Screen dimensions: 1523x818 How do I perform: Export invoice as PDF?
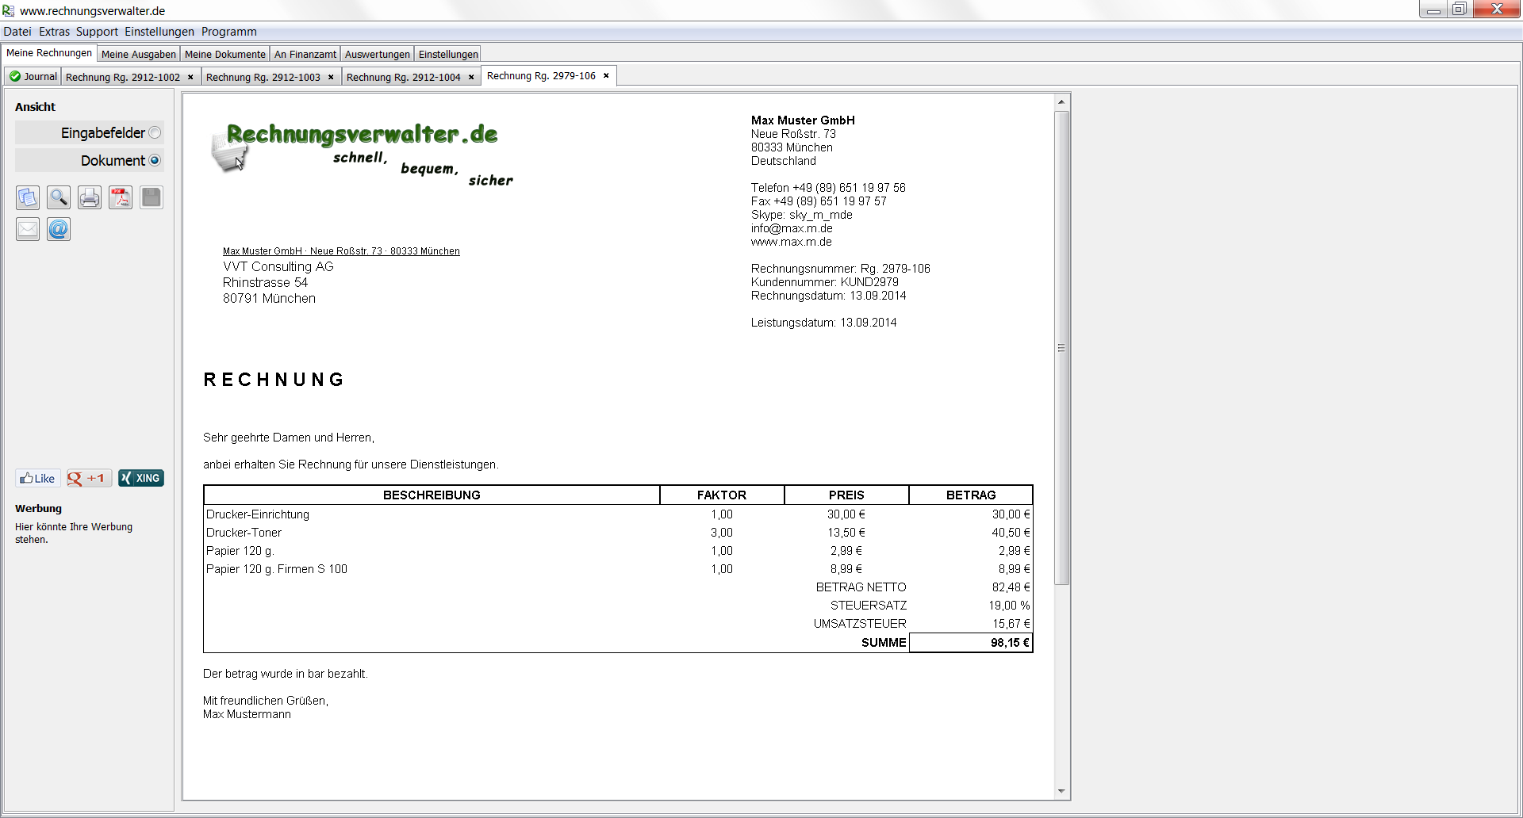point(121,197)
